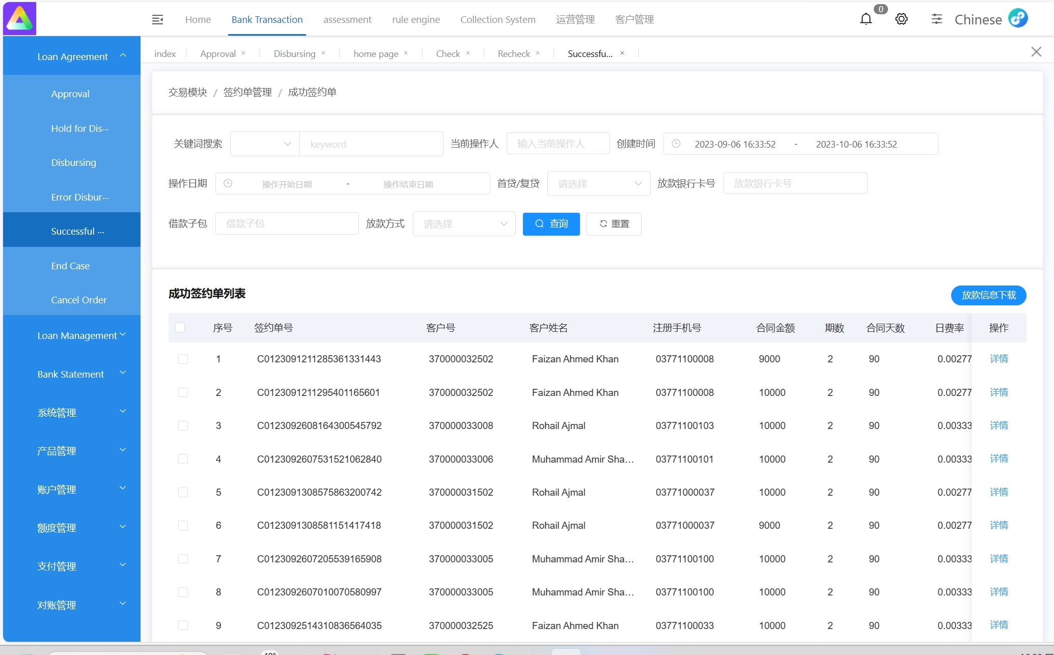Close the home page tab with its x
The image size is (1054, 655).
pyautogui.click(x=406, y=53)
